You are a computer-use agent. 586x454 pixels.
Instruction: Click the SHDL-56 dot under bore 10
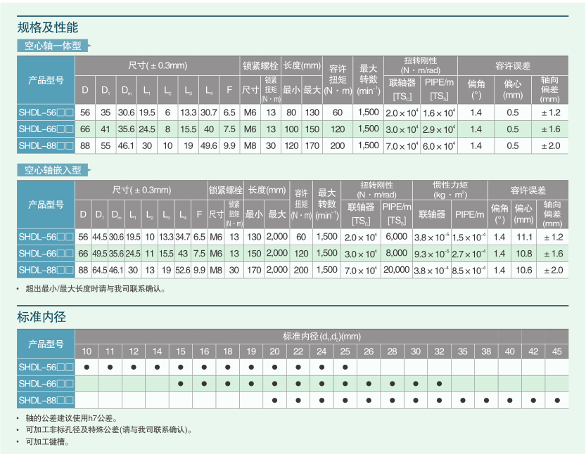coord(87,367)
